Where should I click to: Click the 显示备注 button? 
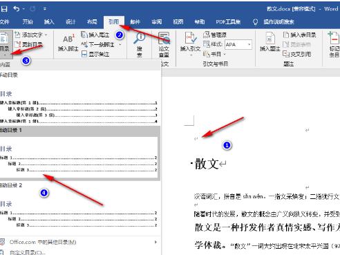click(x=95, y=54)
